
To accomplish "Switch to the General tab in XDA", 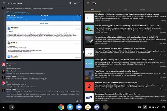I will click(x=142, y=9).
